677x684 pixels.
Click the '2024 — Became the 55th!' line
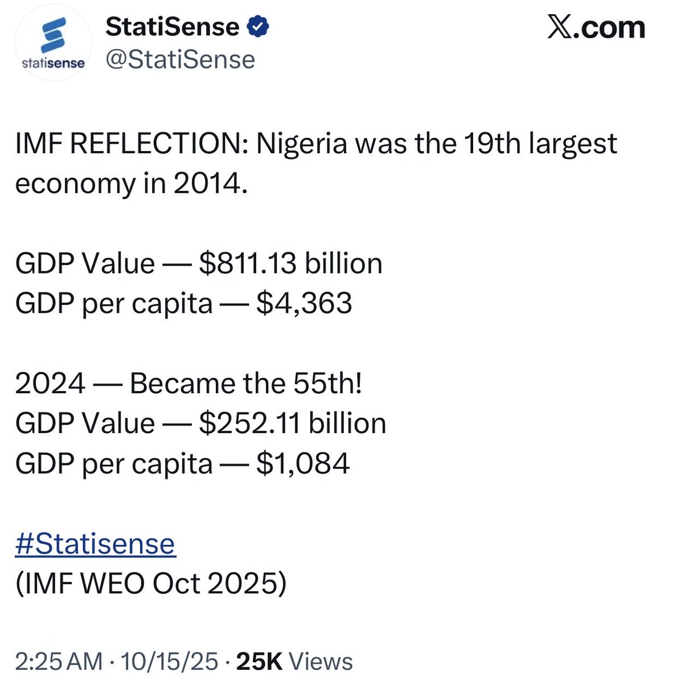(188, 384)
